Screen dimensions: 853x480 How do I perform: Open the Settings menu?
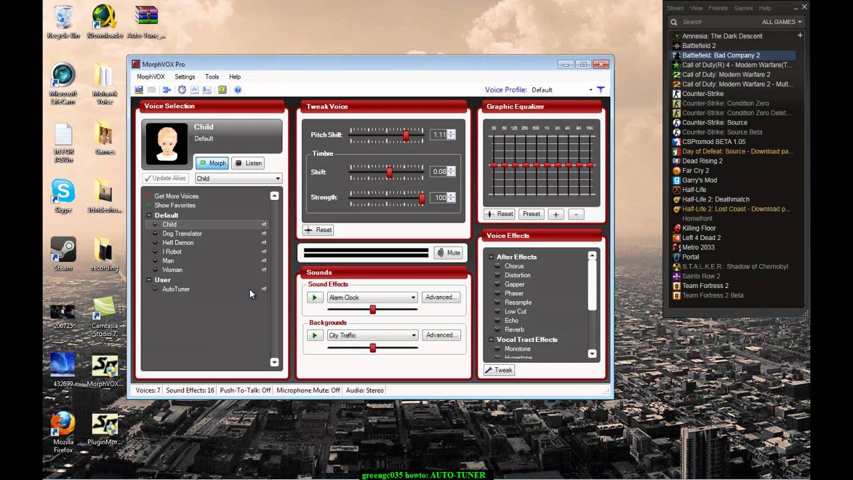tap(185, 77)
